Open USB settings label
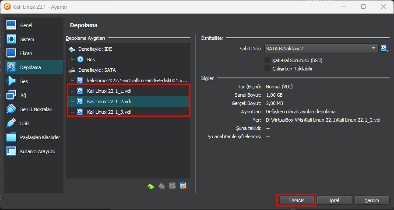 click(25, 123)
